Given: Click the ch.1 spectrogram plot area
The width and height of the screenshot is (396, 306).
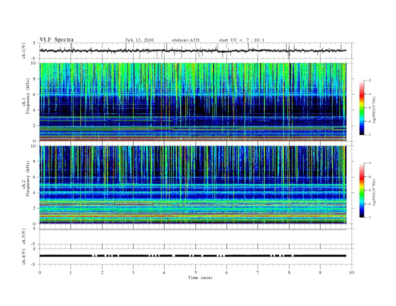Looking at the screenshot, I should 193,102.
